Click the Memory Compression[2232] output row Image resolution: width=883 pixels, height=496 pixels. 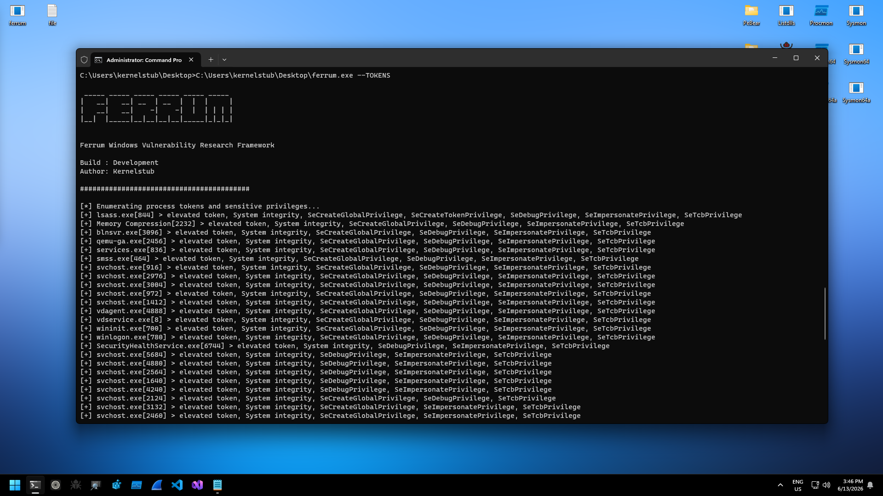(x=382, y=224)
